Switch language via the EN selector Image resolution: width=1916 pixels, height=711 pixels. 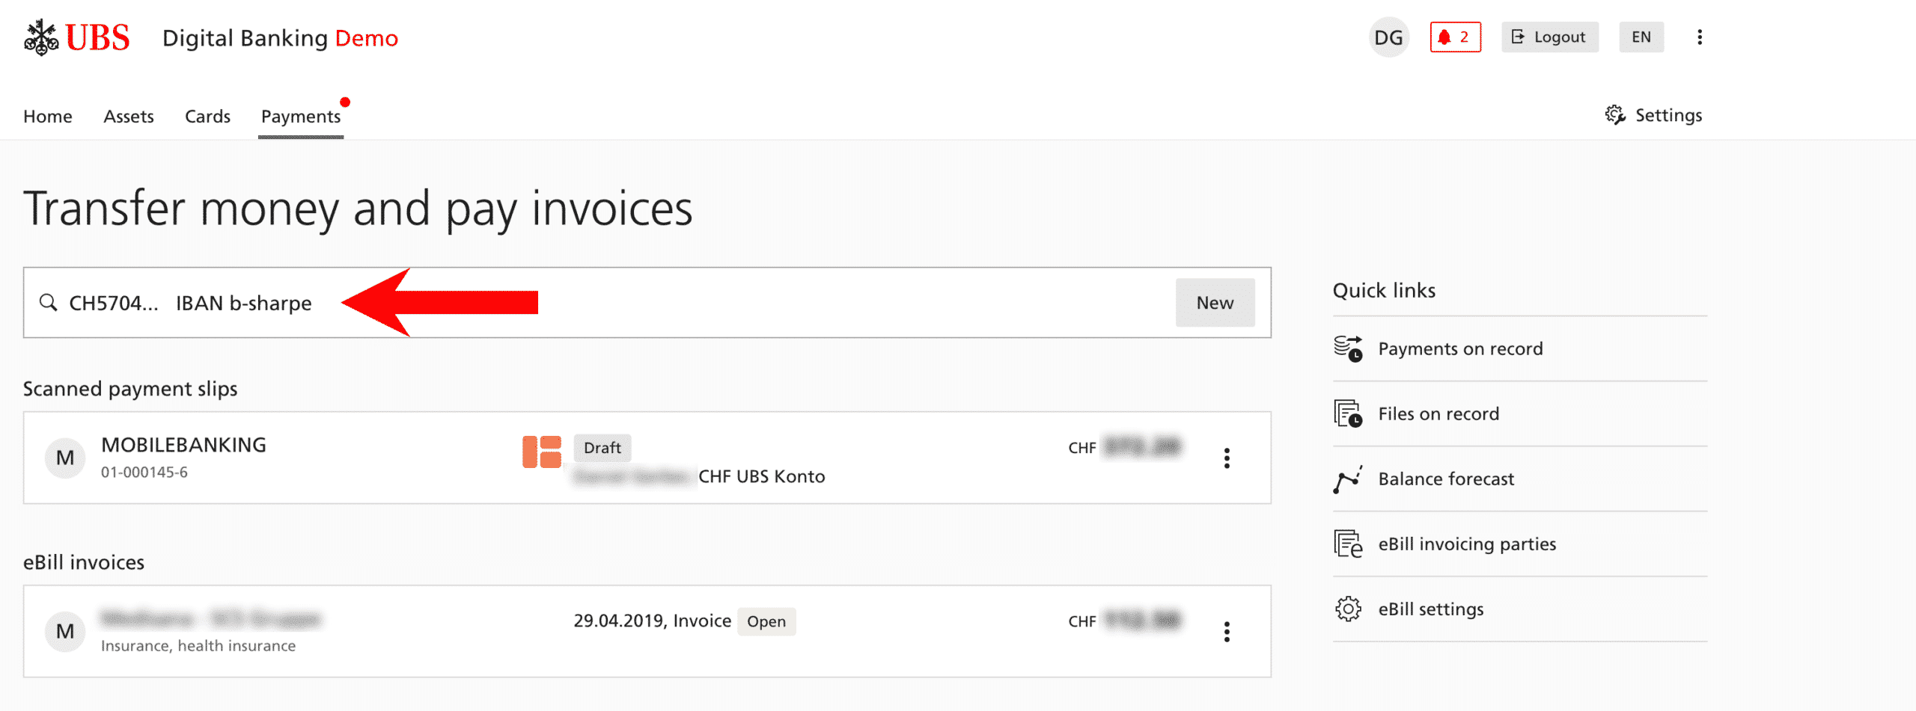[x=1641, y=37]
